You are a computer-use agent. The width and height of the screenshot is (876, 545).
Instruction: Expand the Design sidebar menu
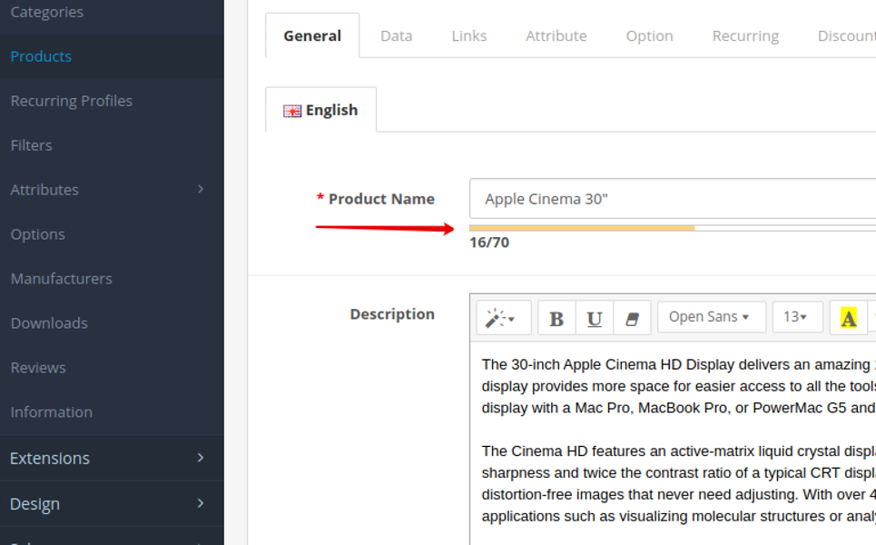(x=112, y=503)
